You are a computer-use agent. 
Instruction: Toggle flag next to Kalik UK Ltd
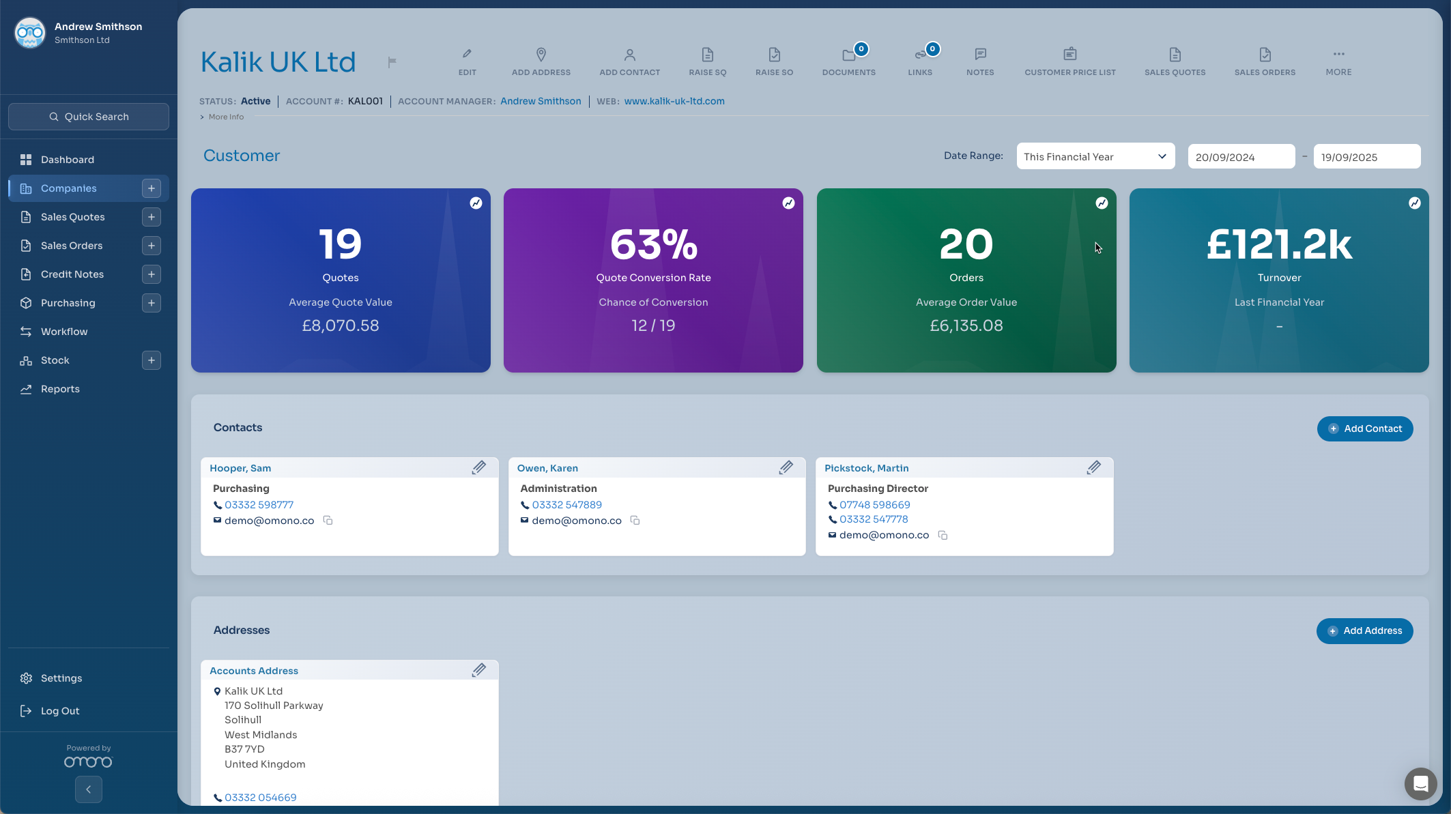click(x=392, y=62)
